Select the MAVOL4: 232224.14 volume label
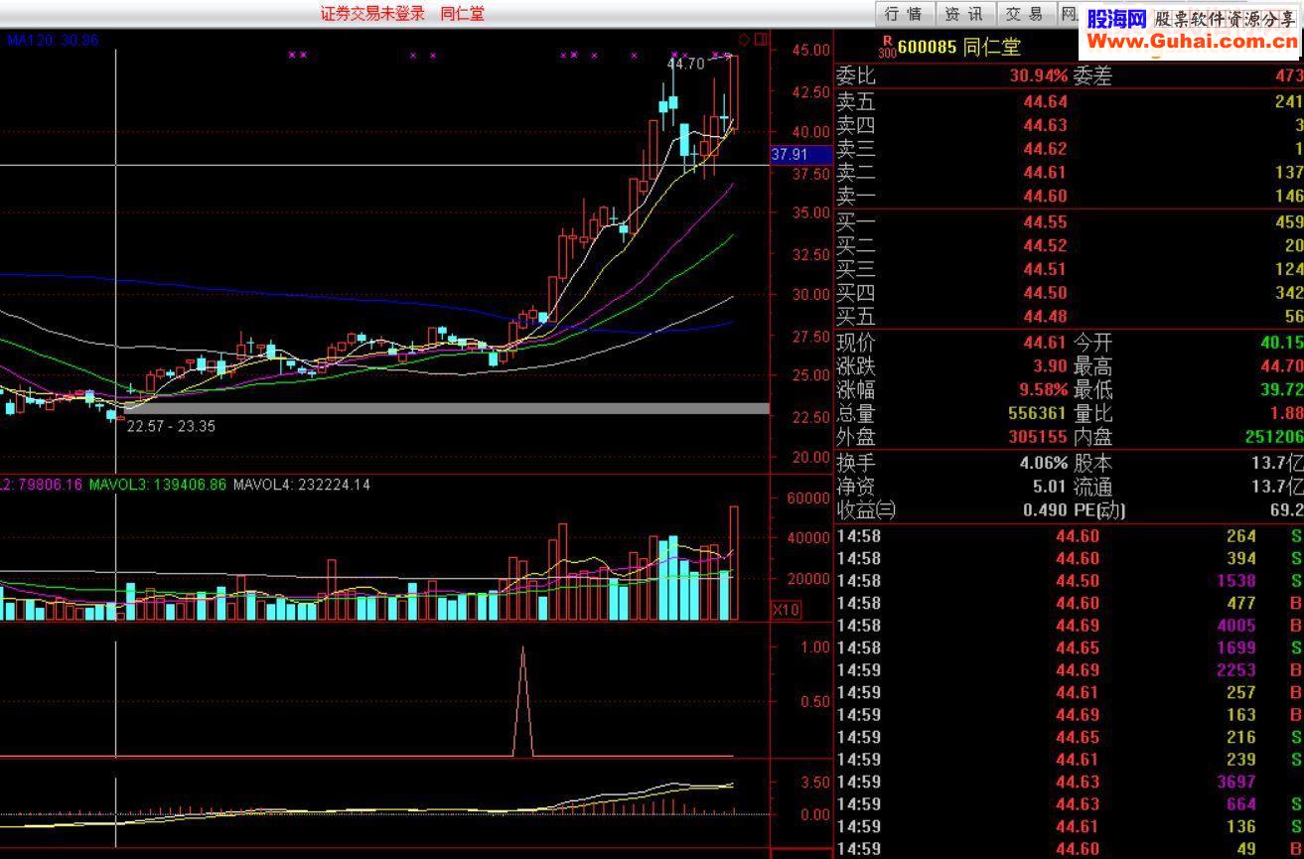This screenshot has height=859, width=1304. 302,485
